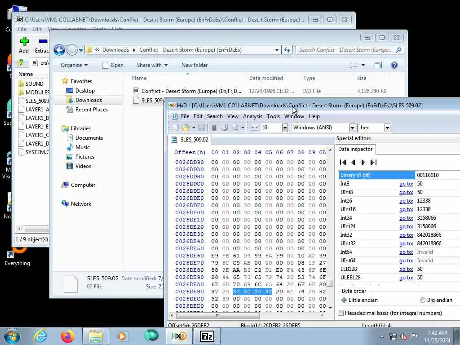Go to next byte in Data inspector
Viewport: 460px width, 345px height.
(x=363, y=163)
